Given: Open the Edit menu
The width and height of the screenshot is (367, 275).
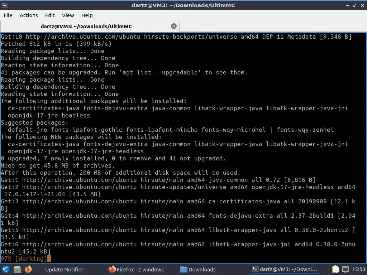Looking at the screenshot, I should point(49,15).
